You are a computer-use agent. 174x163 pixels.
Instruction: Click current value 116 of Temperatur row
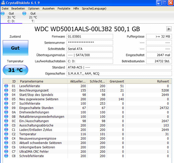[x=83, y=134]
